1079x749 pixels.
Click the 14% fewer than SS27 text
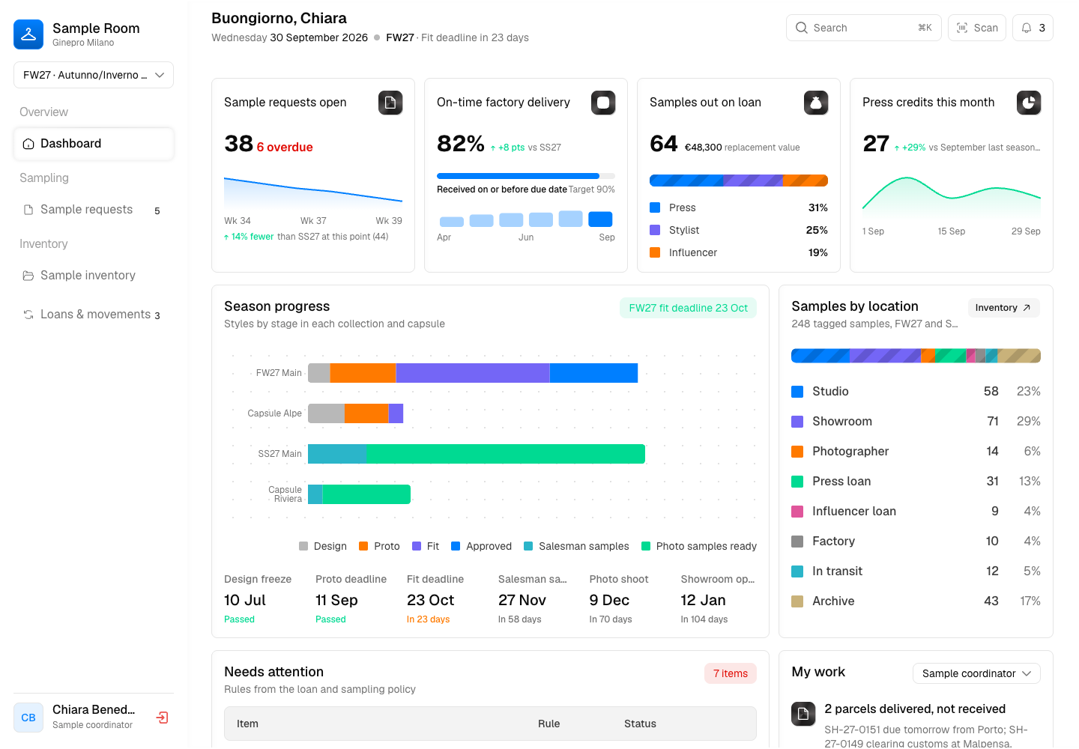pyautogui.click(x=306, y=237)
